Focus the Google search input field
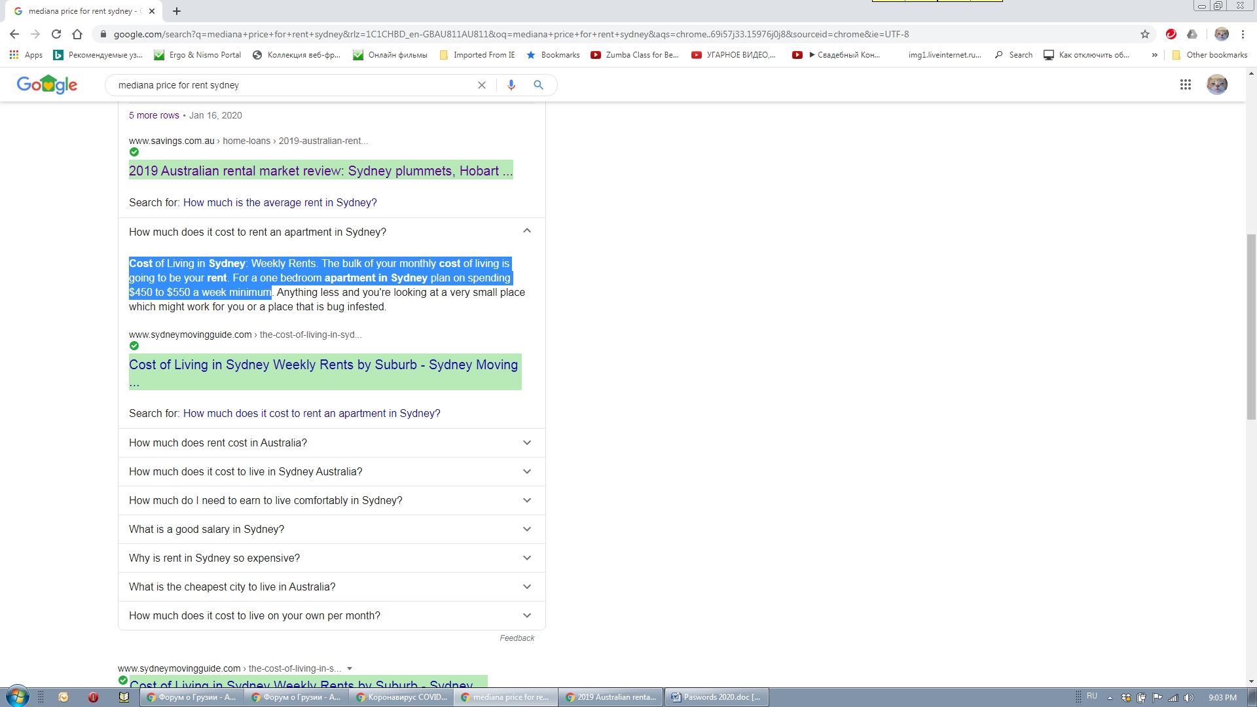 click(295, 85)
